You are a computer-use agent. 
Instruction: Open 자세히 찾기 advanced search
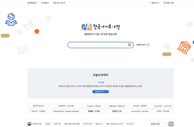[x=141, y=45]
